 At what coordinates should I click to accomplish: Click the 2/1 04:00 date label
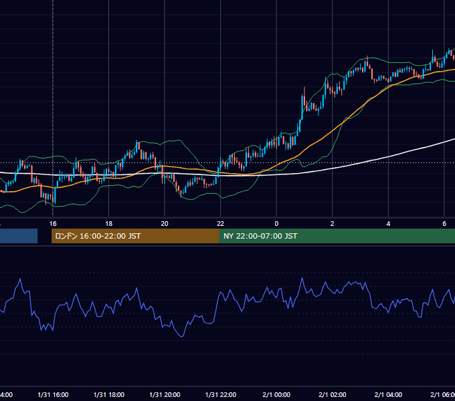388,394
